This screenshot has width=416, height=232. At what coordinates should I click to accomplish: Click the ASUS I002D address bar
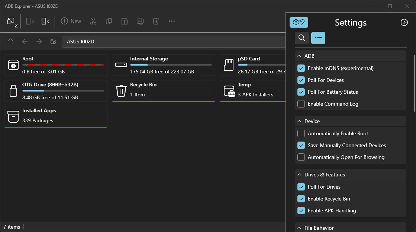click(x=174, y=42)
